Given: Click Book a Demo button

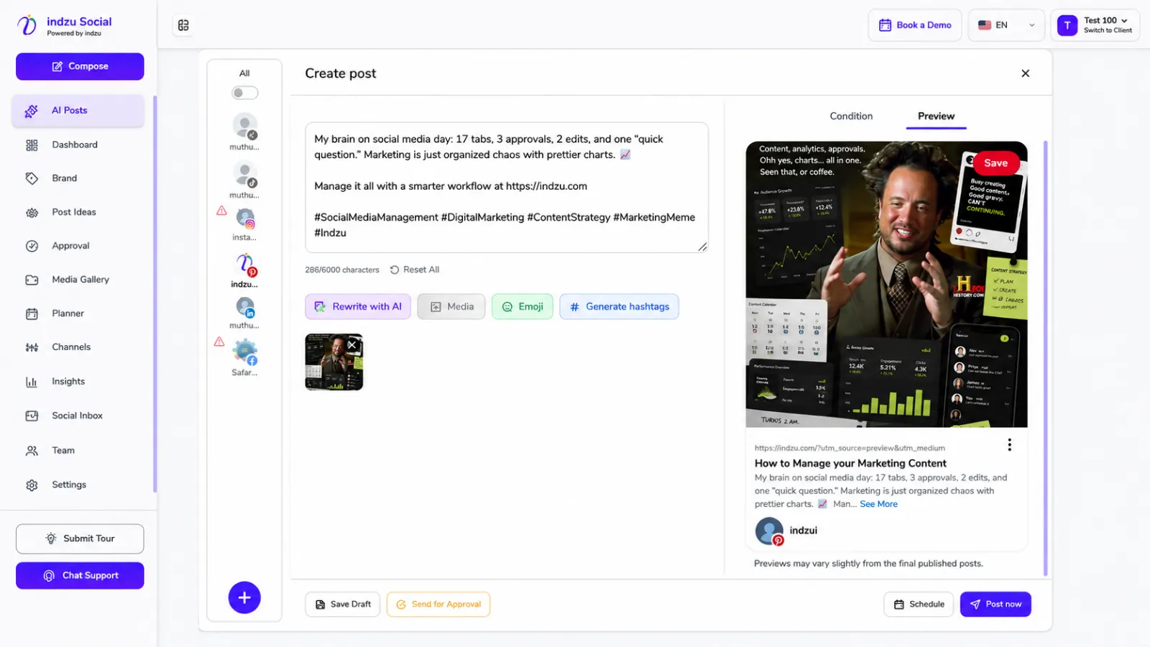Looking at the screenshot, I should [915, 25].
